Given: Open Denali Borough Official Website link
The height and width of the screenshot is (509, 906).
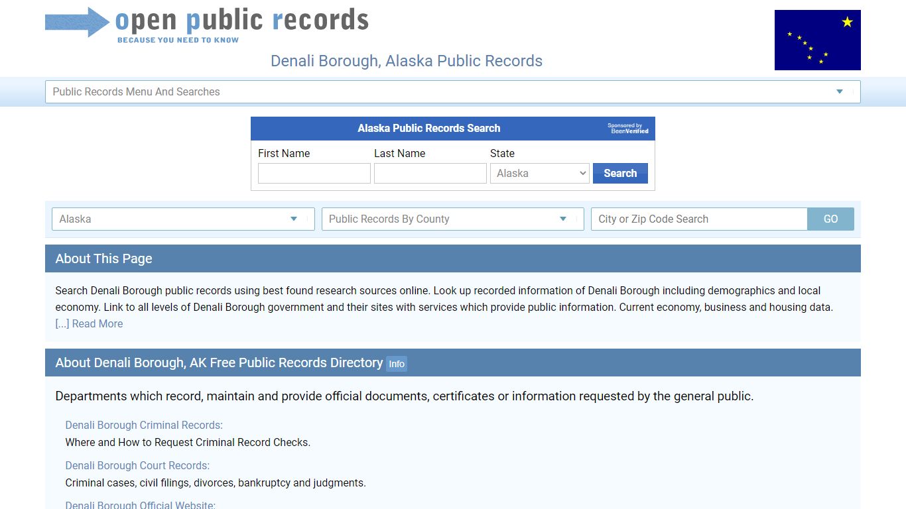Looking at the screenshot, I should [140, 505].
